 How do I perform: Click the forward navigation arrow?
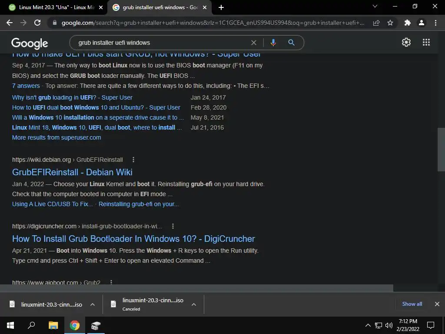[23, 23]
